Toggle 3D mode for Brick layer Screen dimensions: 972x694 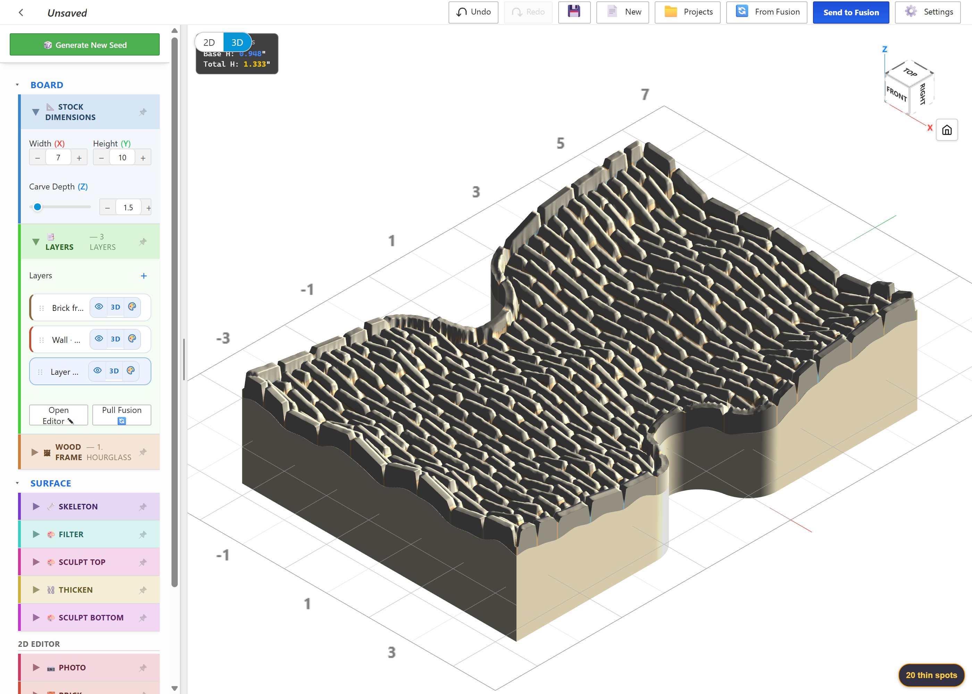(115, 307)
